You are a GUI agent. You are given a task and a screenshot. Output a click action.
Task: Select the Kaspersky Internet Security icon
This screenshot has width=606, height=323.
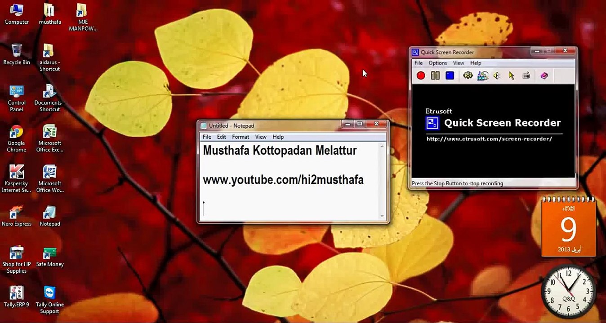click(17, 179)
